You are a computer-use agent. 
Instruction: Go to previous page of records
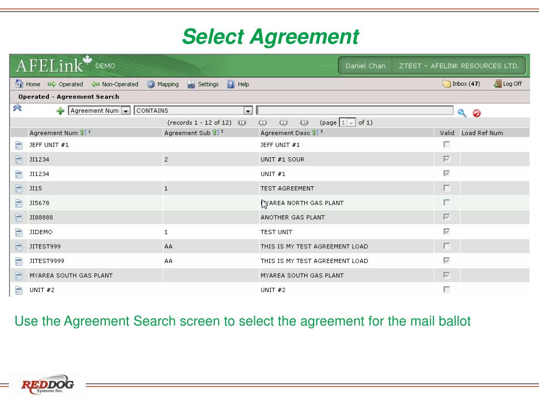point(263,123)
